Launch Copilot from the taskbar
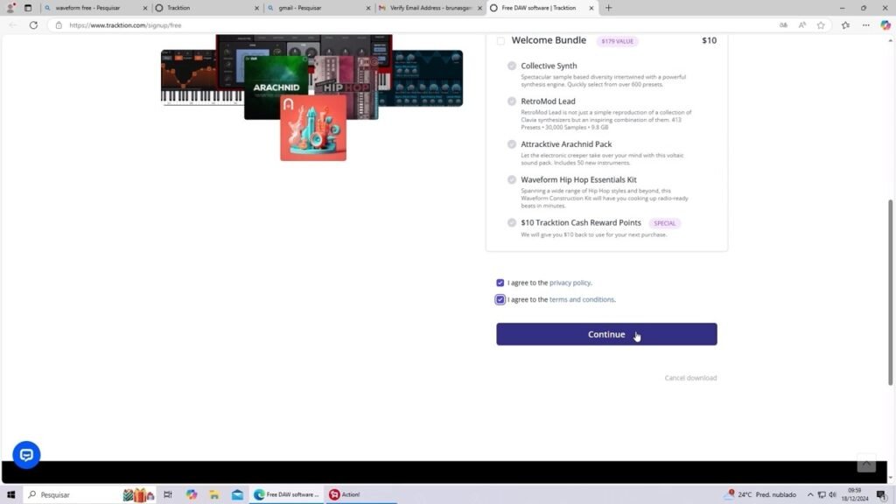 [x=192, y=495]
